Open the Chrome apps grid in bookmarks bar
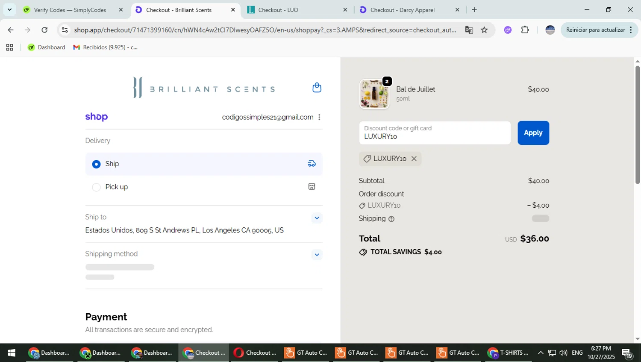Viewport: 641px width, 362px height. coord(9,47)
